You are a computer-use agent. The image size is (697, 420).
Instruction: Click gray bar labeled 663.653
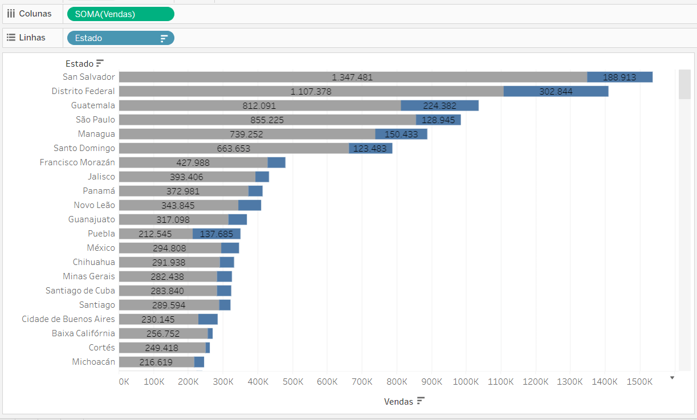pos(234,148)
